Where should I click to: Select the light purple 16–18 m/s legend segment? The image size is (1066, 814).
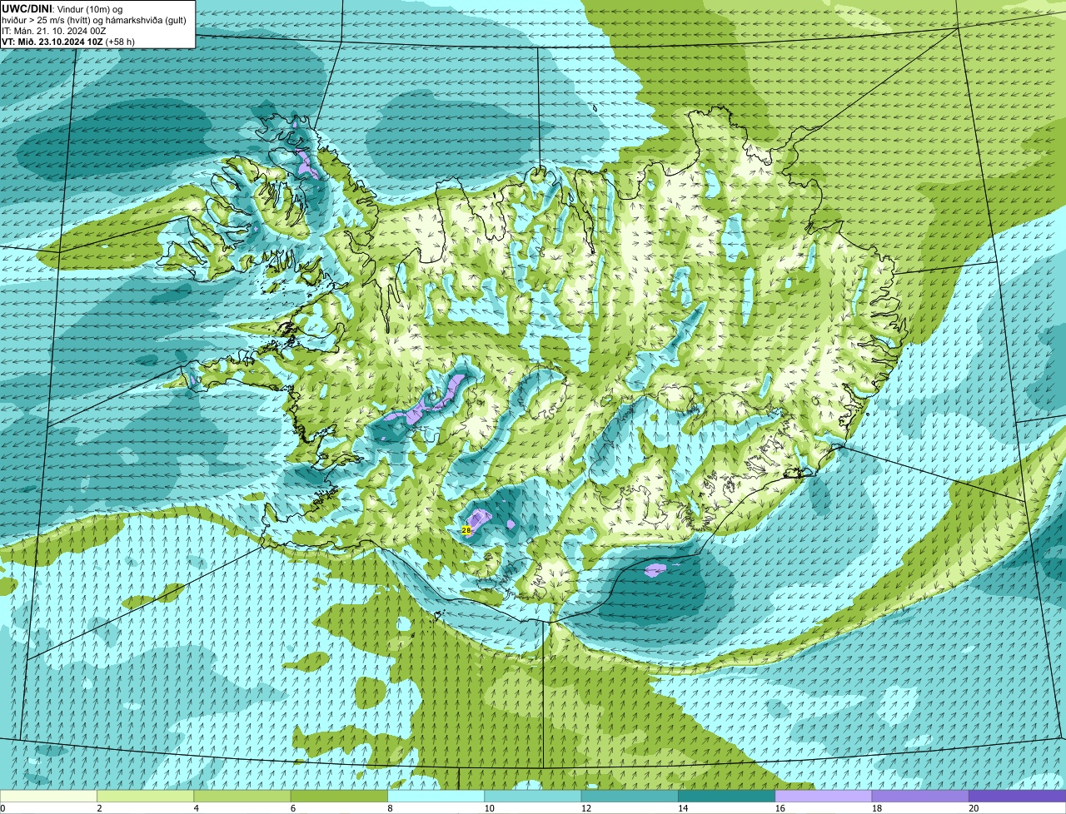click(824, 796)
